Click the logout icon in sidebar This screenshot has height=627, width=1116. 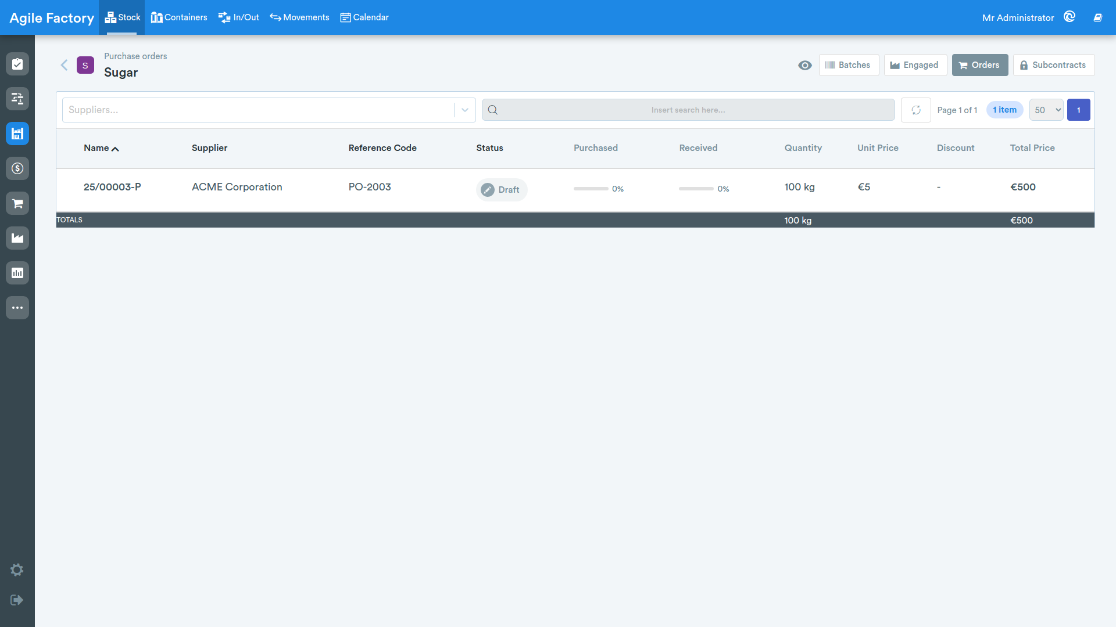point(17,600)
